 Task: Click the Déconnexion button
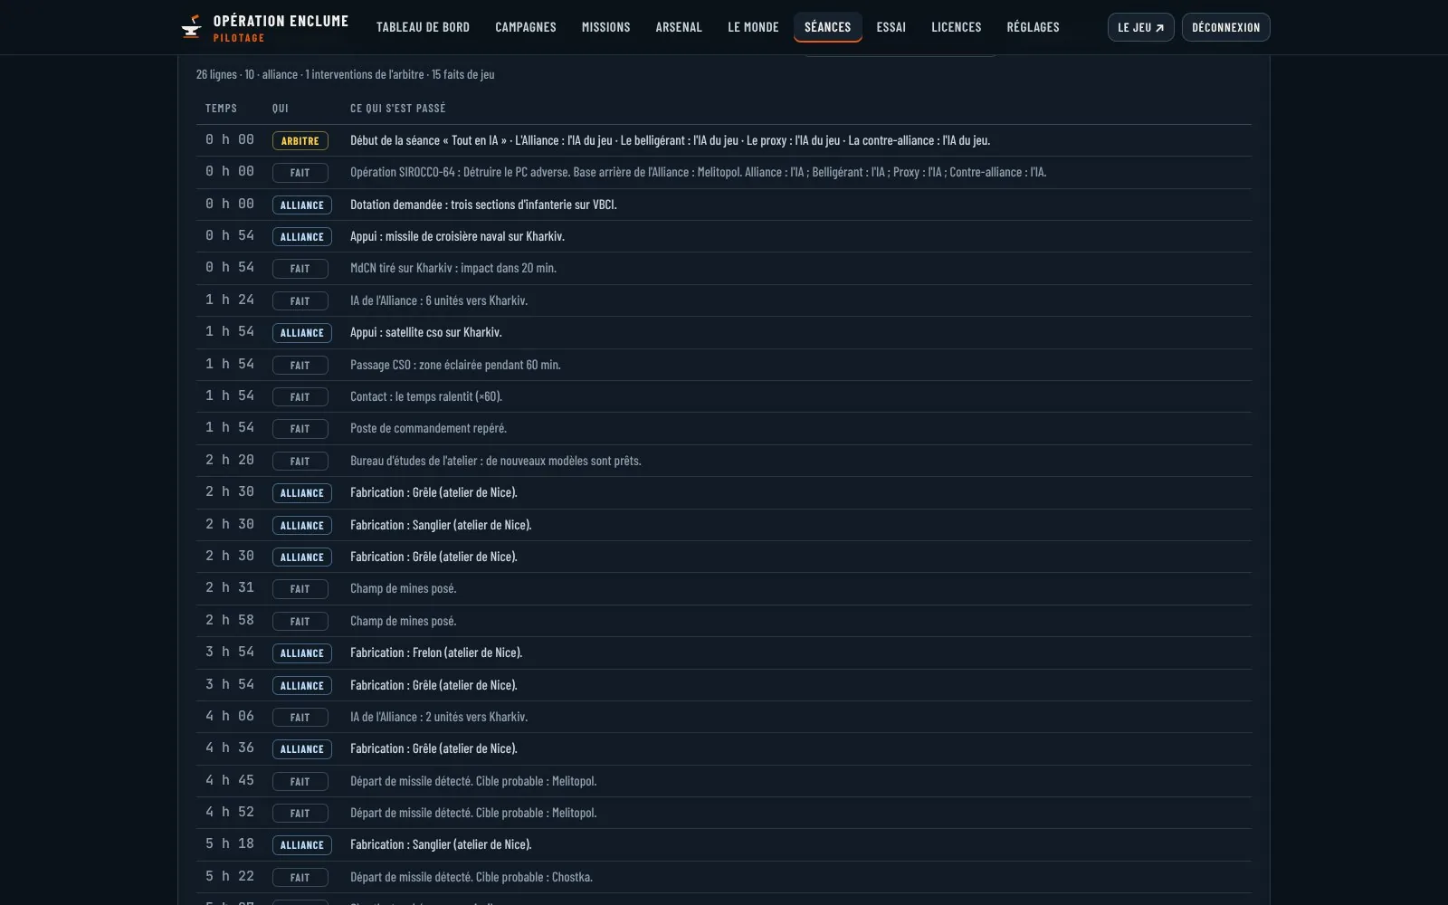[1225, 27]
